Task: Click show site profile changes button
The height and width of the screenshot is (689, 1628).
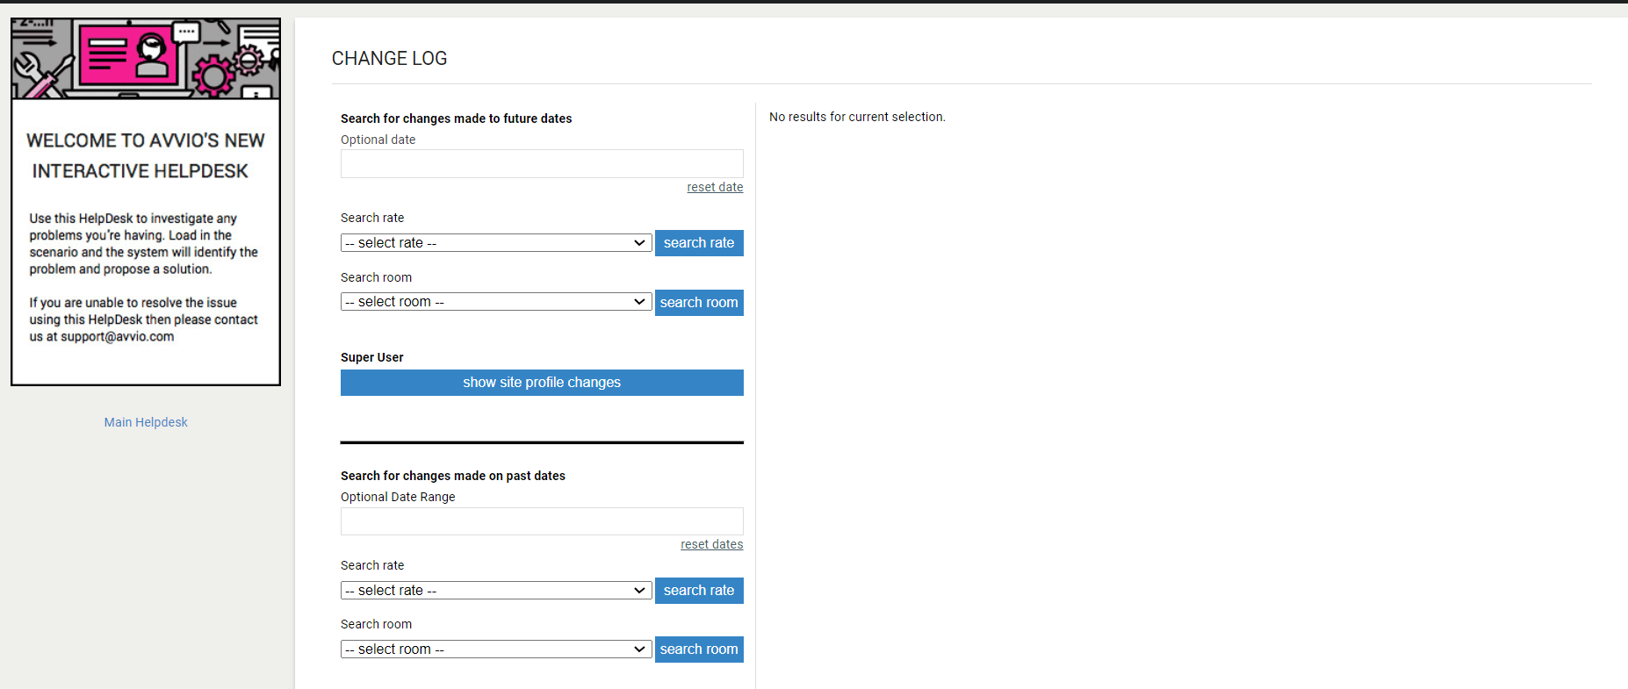Action: coord(542,383)
